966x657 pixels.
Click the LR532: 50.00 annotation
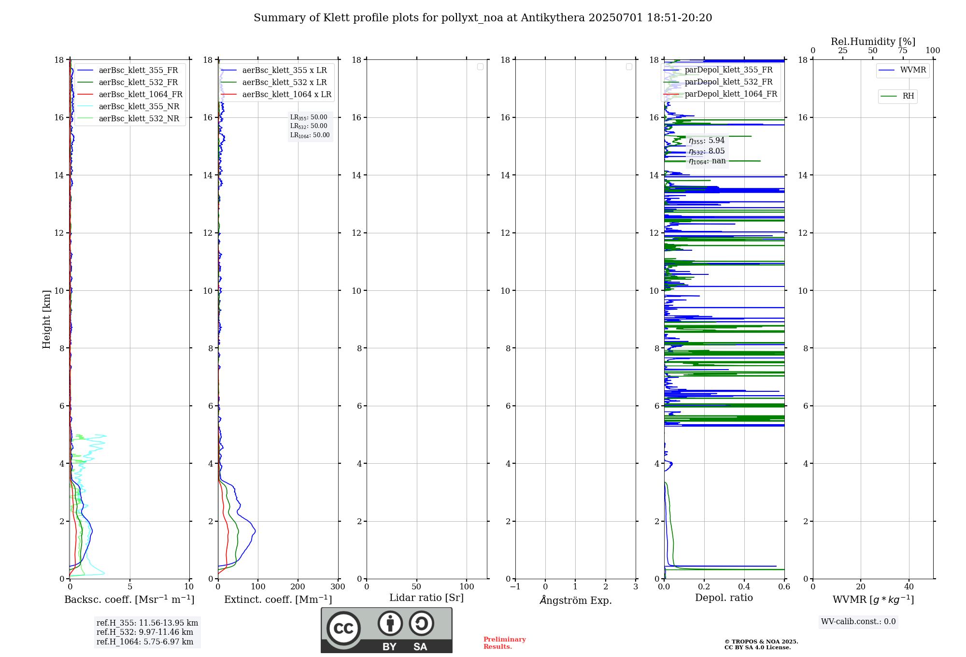click(309, 126)
